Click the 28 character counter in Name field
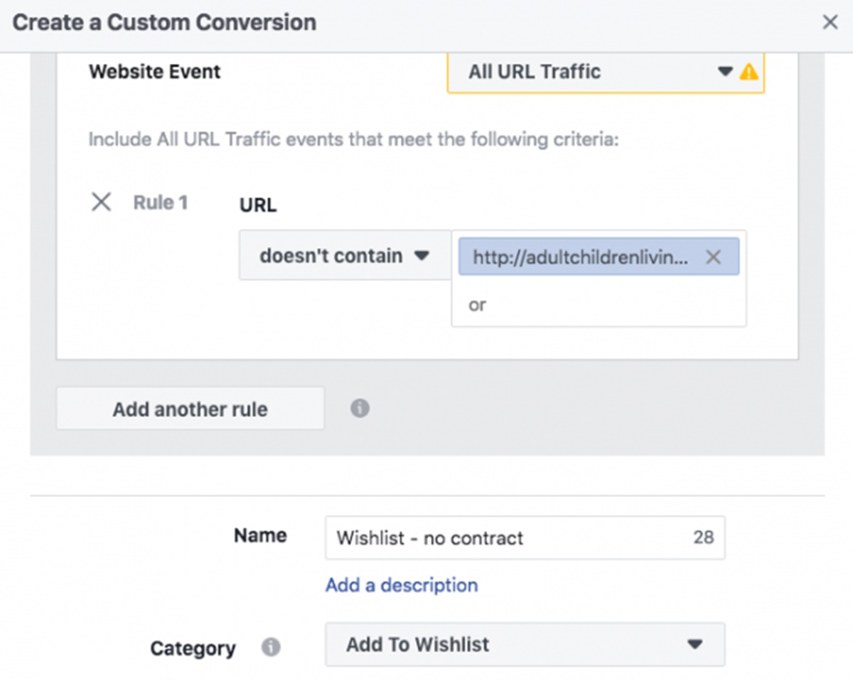853x681 pixels. tap(703, 537)
